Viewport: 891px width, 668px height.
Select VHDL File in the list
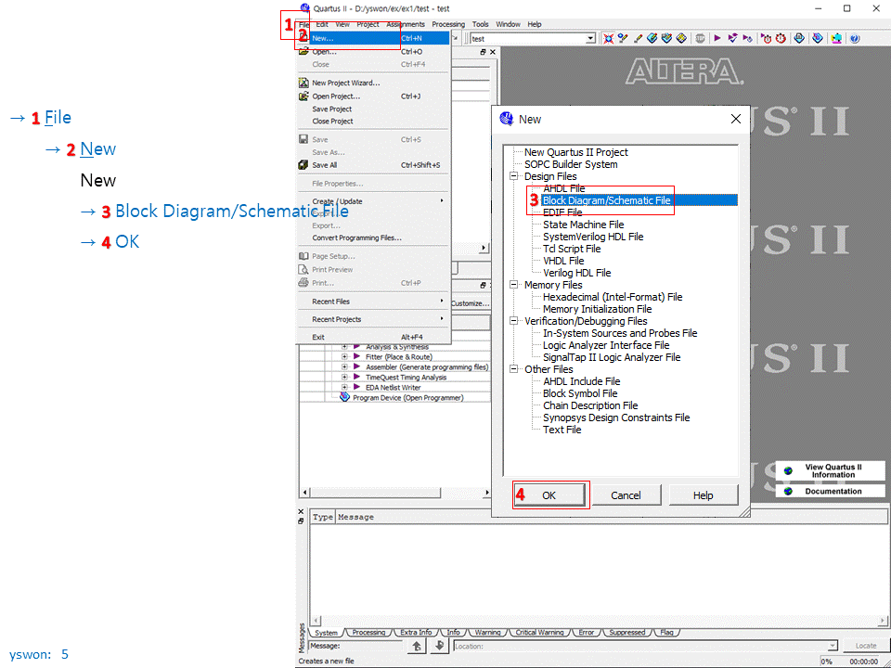click(x=563, y=261)
